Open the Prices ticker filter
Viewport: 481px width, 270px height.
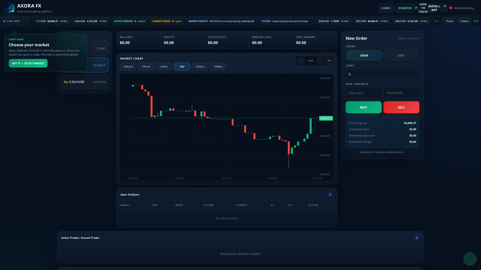449,21
